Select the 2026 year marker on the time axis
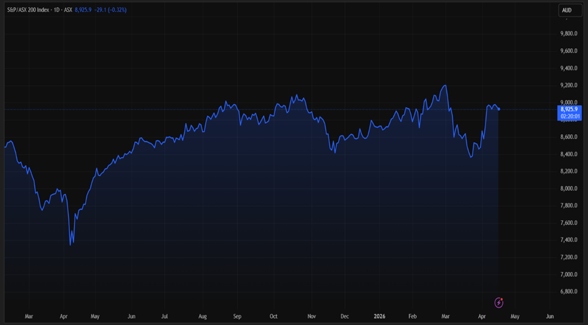The height and width of the screenshot is (325, 588). click(379, 317)
